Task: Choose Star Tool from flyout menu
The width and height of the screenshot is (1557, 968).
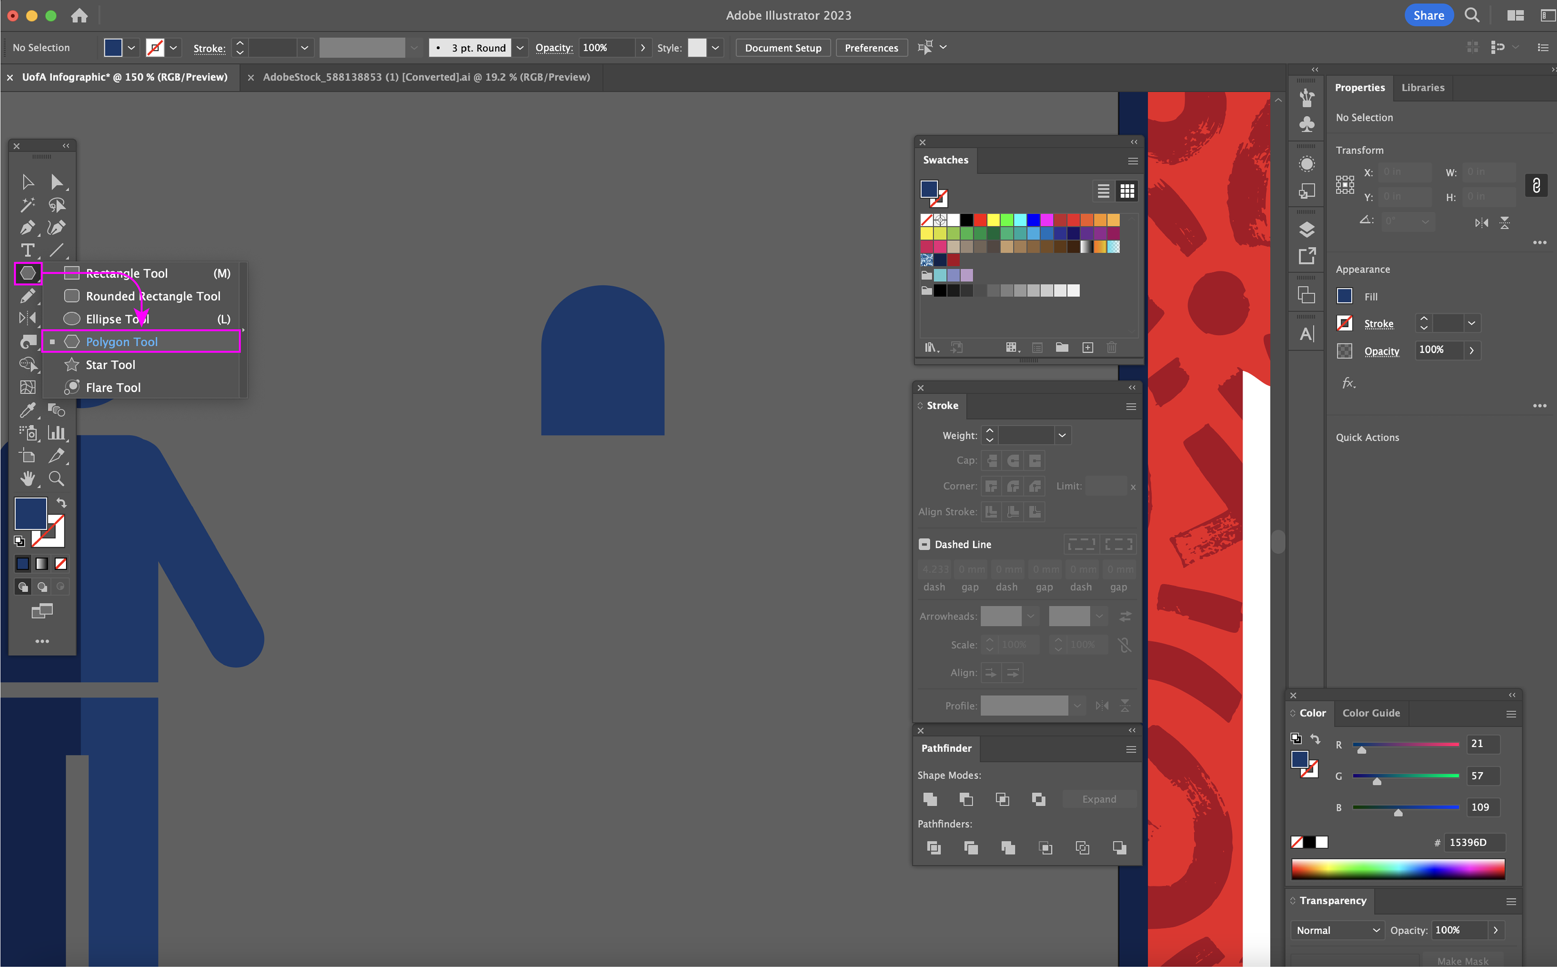Action: pyautogui.click(x=110, y=365)
